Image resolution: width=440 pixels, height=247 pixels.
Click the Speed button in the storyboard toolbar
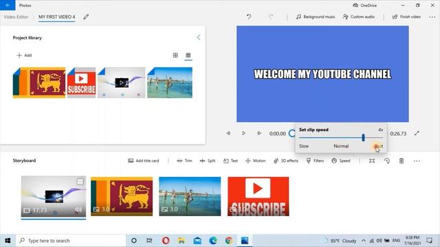[341, 161]
